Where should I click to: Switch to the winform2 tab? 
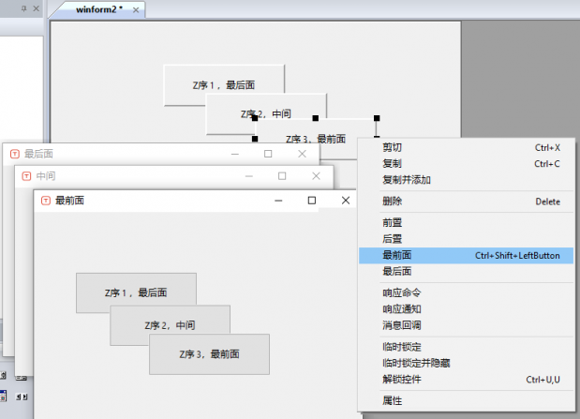[x=99, y=9]
